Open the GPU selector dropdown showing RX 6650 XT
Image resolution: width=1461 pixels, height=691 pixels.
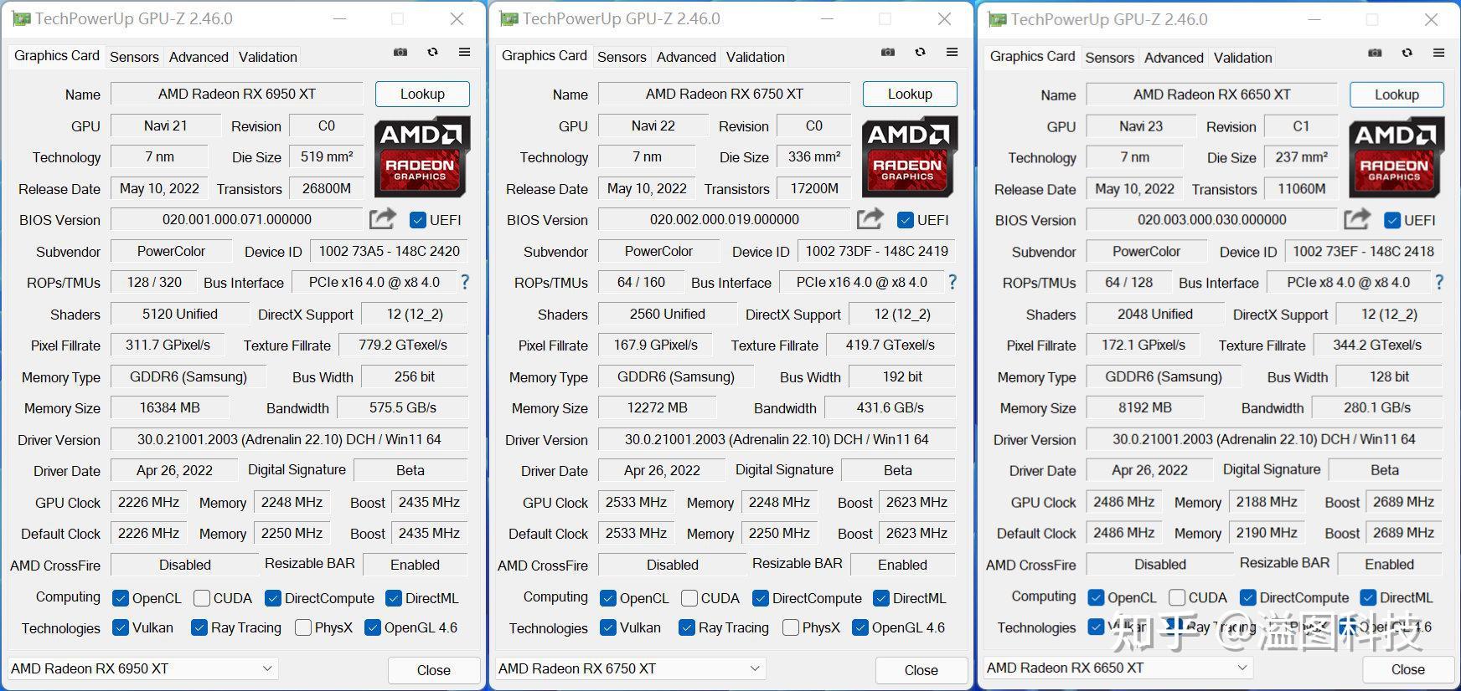[x=1118, y=668]
